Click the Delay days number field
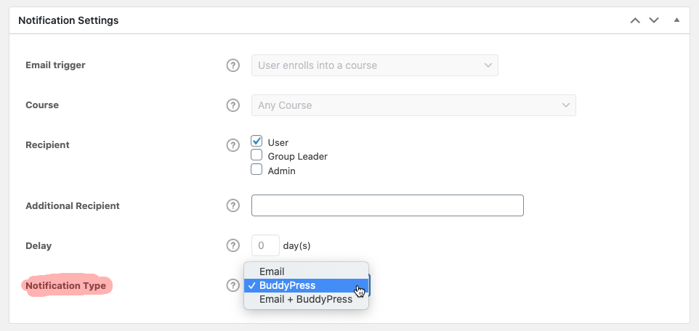 click(265, 245)
